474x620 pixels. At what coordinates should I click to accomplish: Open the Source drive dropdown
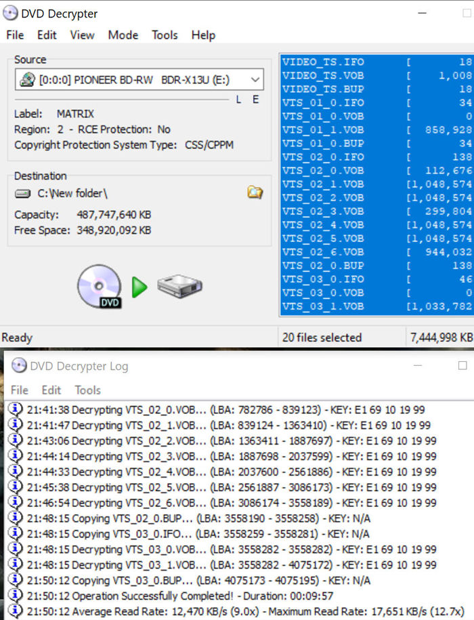coord(255,79)
